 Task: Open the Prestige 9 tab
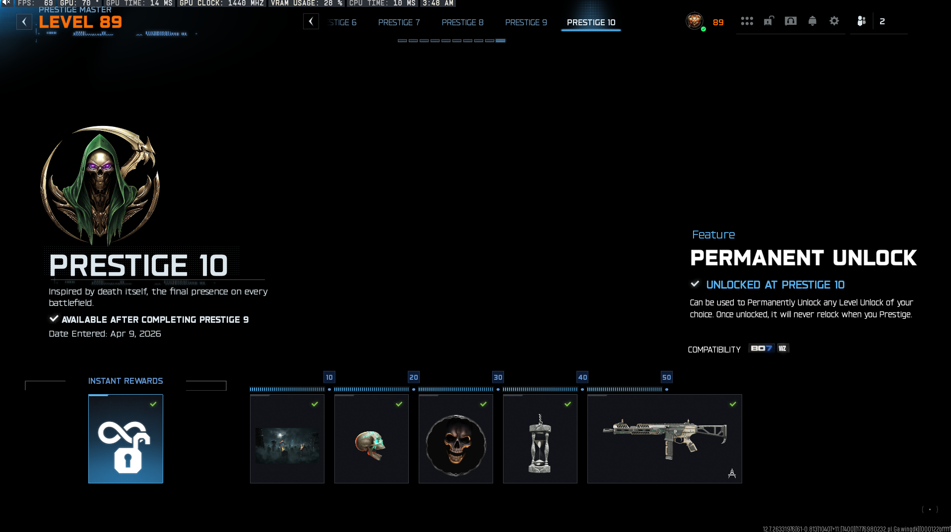click(x=526, y=22)
